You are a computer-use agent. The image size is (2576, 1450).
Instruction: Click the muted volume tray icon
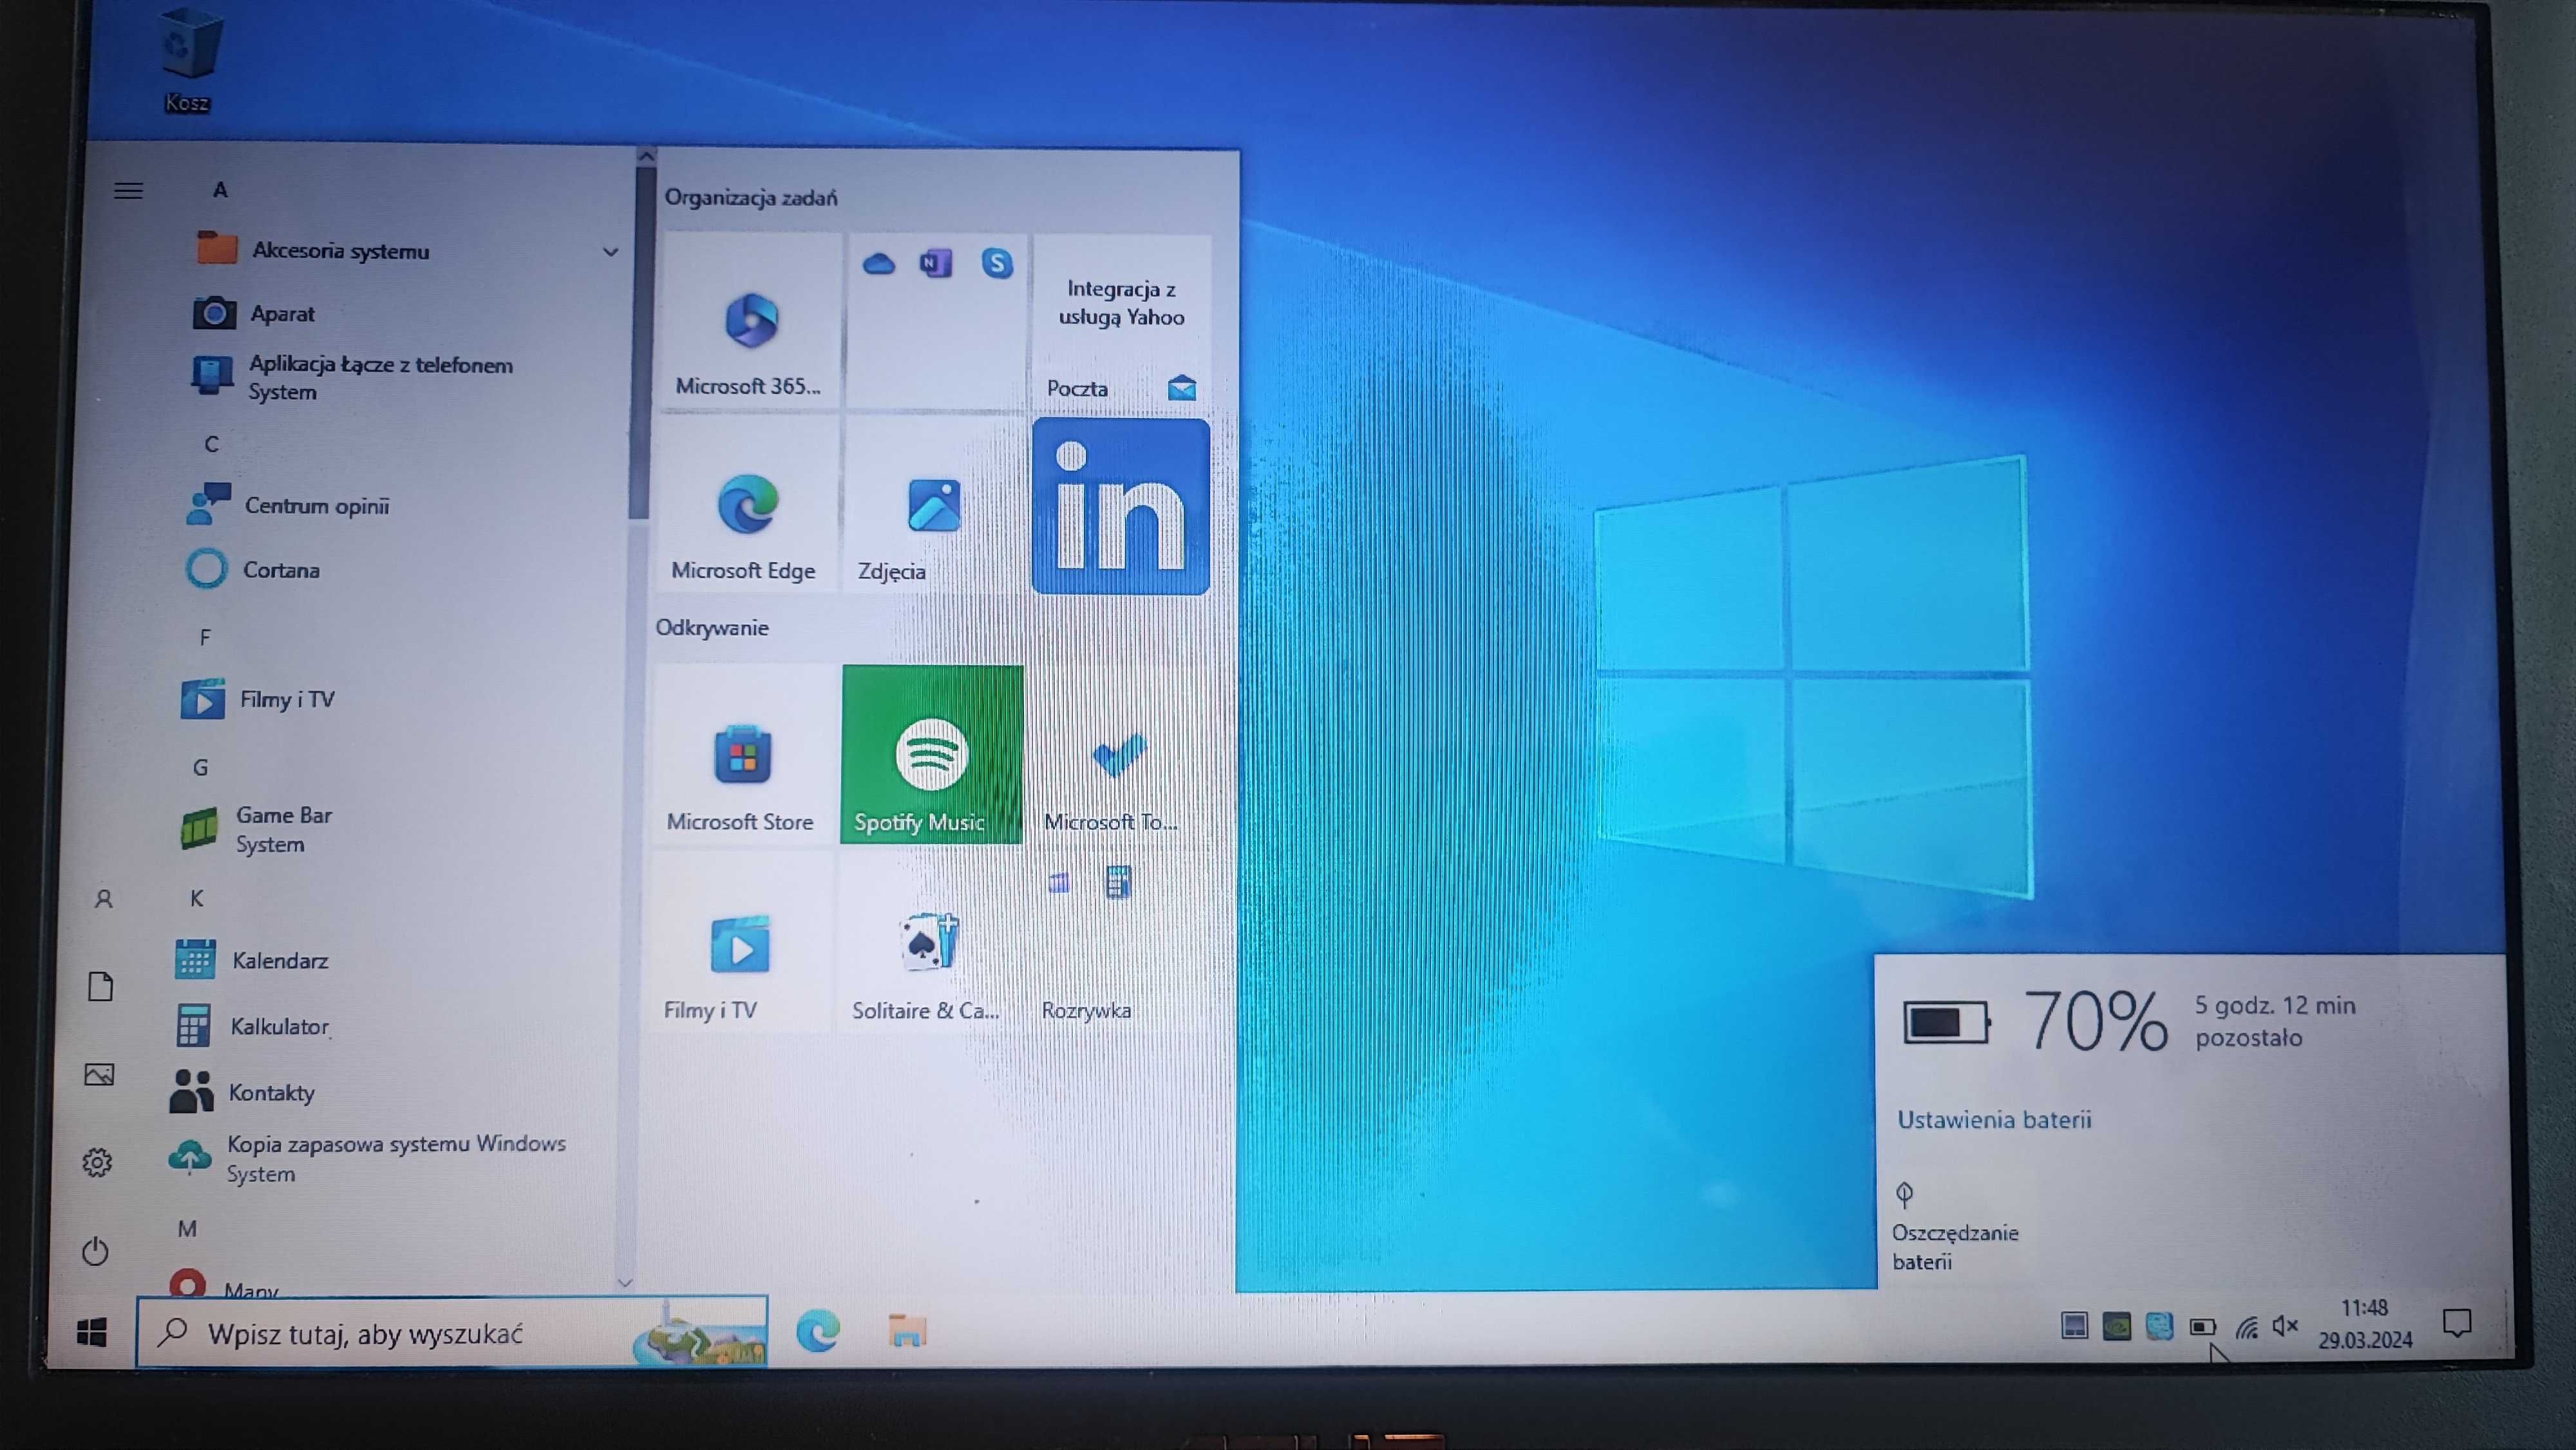coord(2285,1326)
